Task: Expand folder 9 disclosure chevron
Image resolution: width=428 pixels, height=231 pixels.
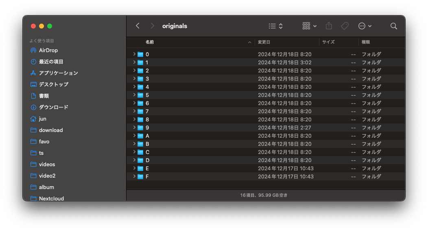Action: click(x=134, y=128)
